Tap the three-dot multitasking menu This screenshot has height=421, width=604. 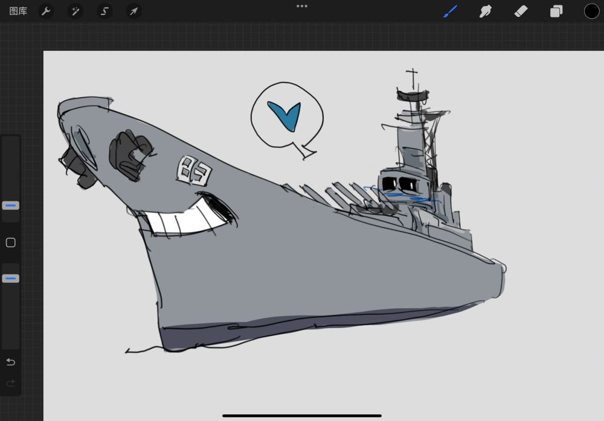tap(302, 6)
